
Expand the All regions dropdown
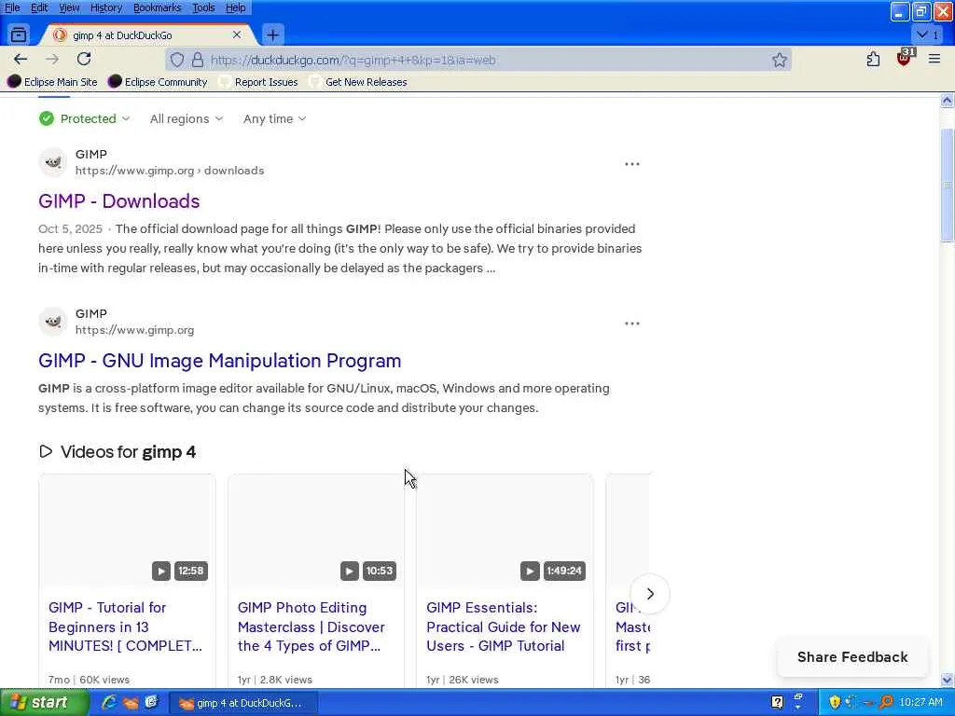[187, 118]
